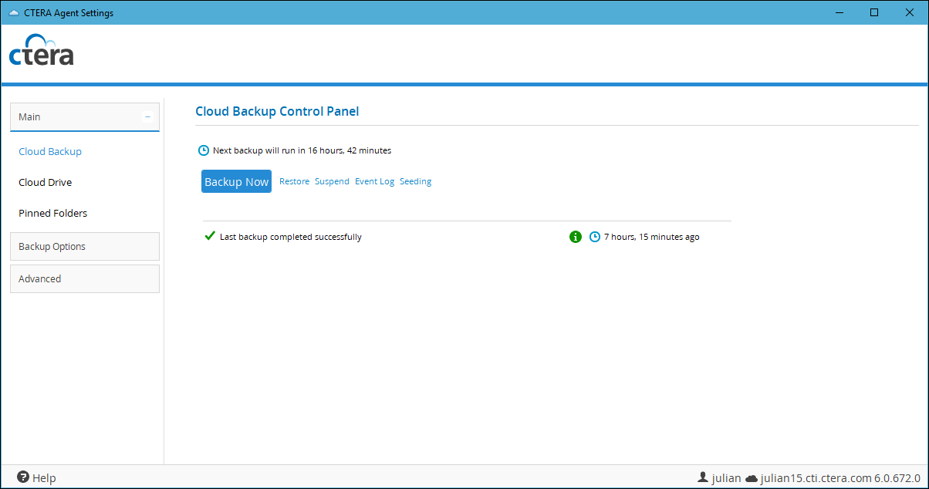Viewport: 929px width, 489px height.
Task: Suspend the cloud backup
Action: (x=332, y=181)
